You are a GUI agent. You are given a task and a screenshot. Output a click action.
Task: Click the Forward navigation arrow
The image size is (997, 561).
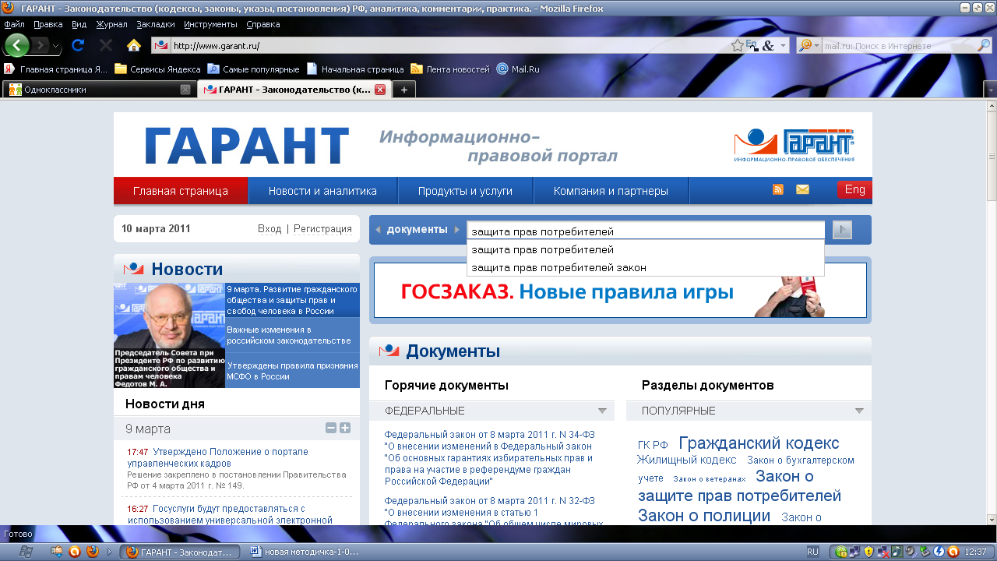41,45
